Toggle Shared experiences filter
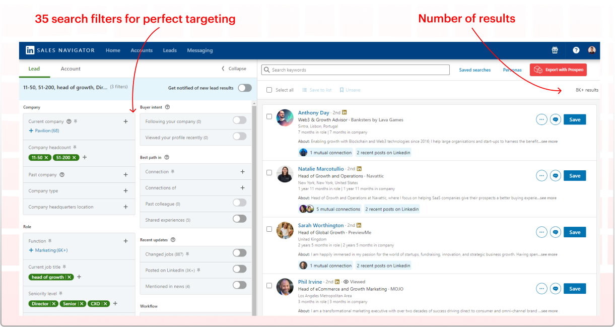615x327 pixels. coord(240,219)
